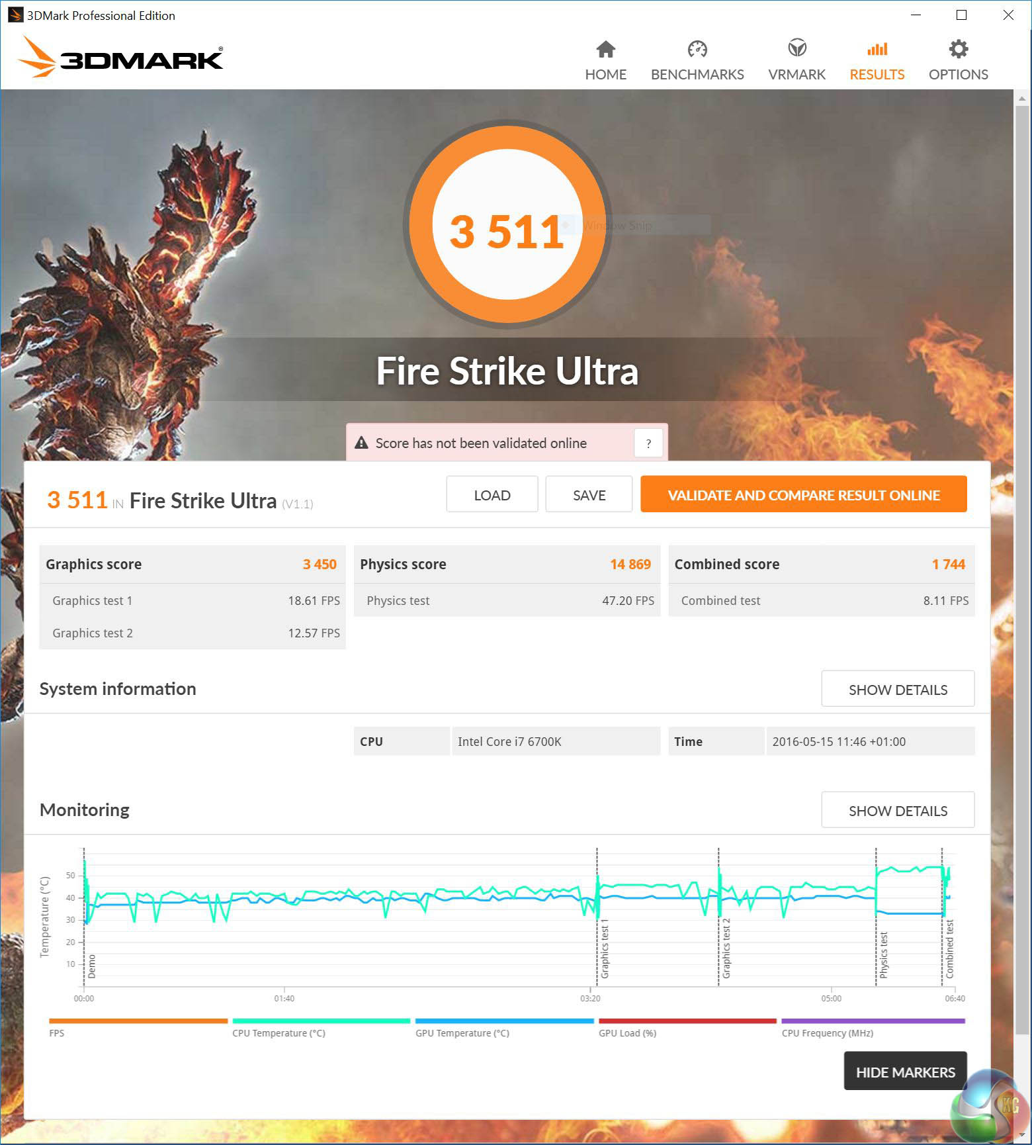This screenshot has width=1032, height=1145.
Task: Click the Combined score value 1 744
Action: pyautogui.click(x=949, y=564)
